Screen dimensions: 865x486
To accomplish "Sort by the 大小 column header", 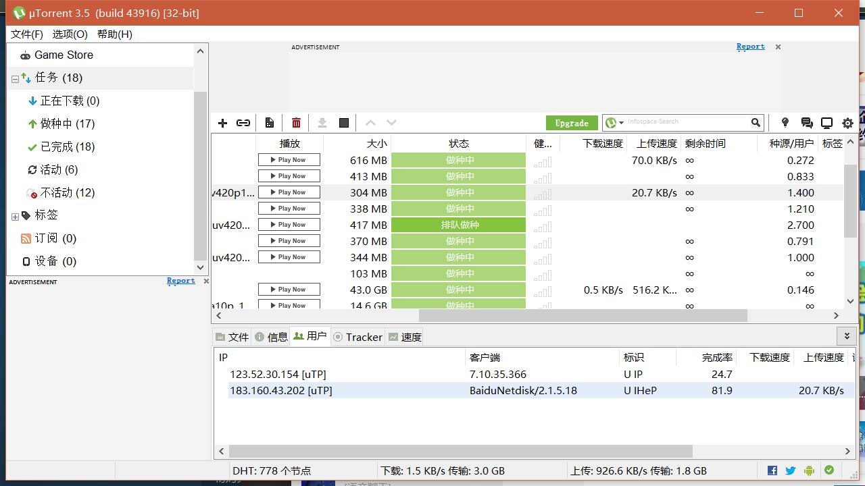I will 357,143.
